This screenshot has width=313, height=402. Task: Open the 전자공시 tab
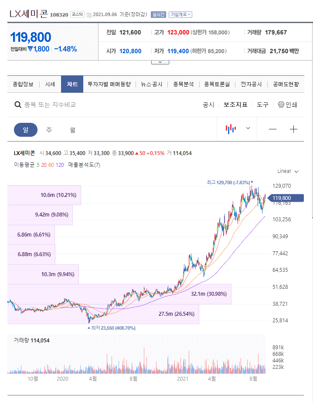point(251,84)
